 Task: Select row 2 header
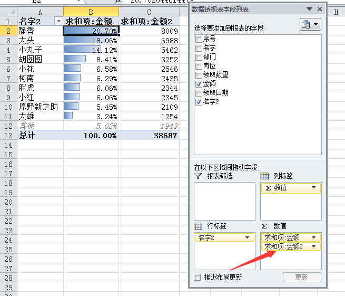point(8,31)
